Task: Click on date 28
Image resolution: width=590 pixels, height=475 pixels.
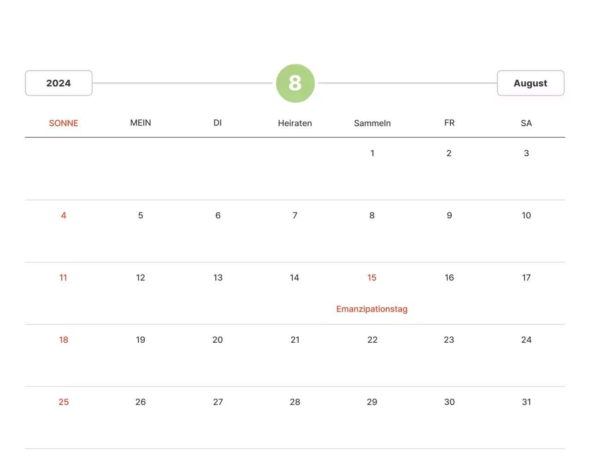Action: pyautogui.click(x=295, y=402)
